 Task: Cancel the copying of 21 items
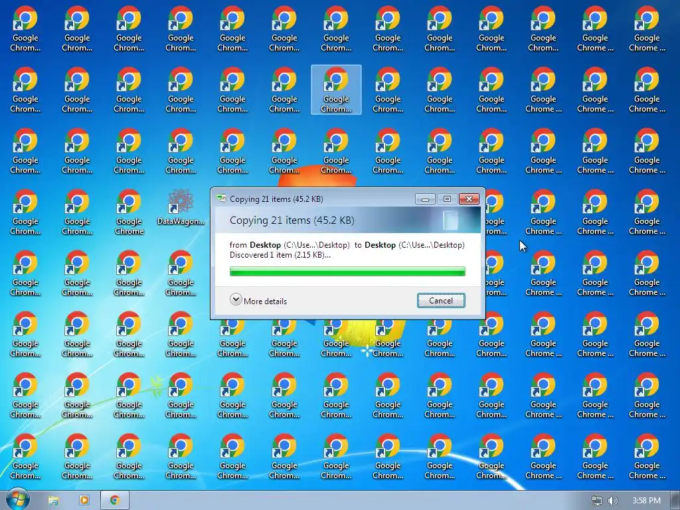click(441, 301)
